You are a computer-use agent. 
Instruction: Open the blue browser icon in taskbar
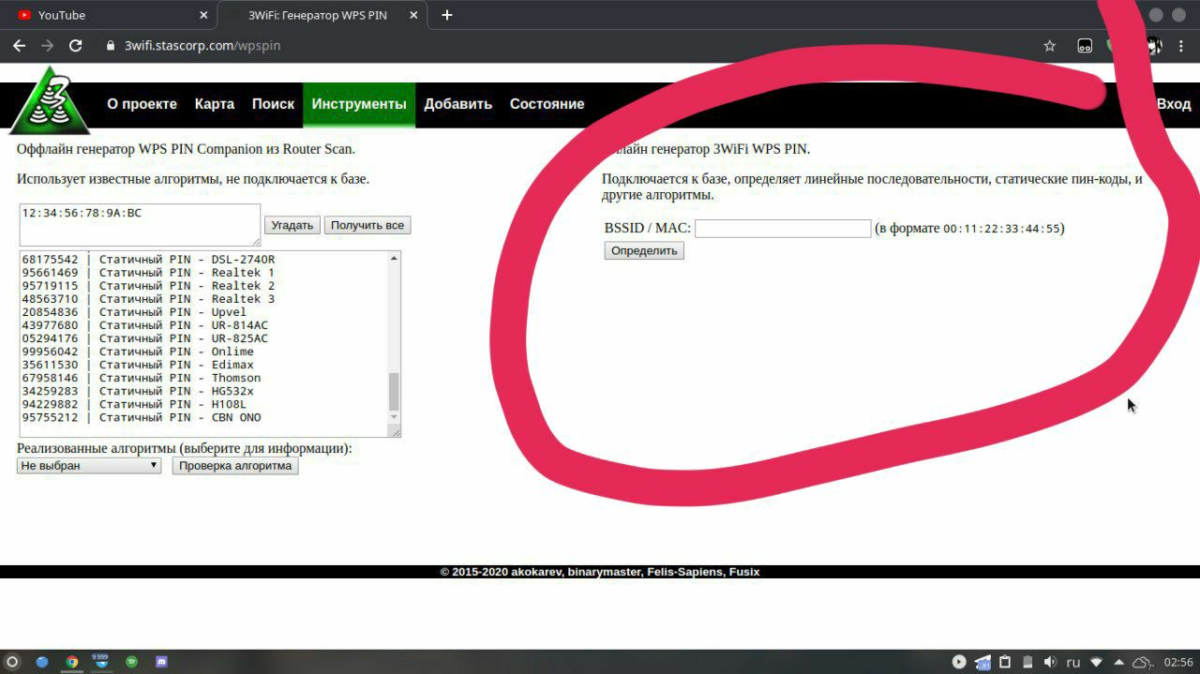point(42,661)
